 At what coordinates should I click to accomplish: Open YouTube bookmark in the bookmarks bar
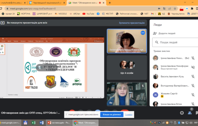[88, 14]
